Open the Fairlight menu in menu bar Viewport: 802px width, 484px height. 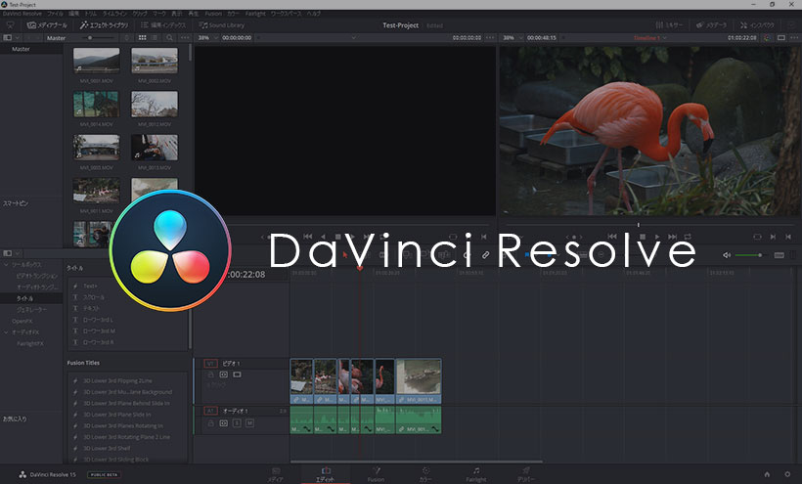tap(255, 14)
